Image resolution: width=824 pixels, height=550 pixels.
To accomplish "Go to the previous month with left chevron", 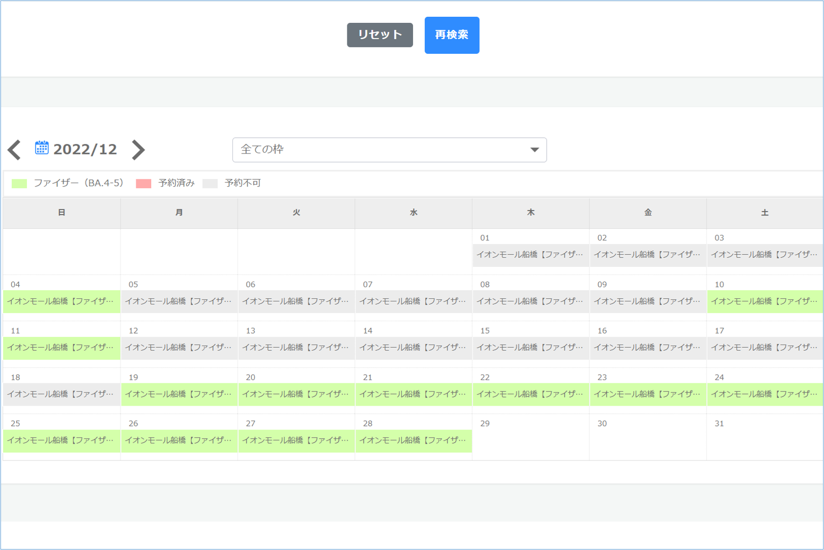I will [x=14, y=150].
